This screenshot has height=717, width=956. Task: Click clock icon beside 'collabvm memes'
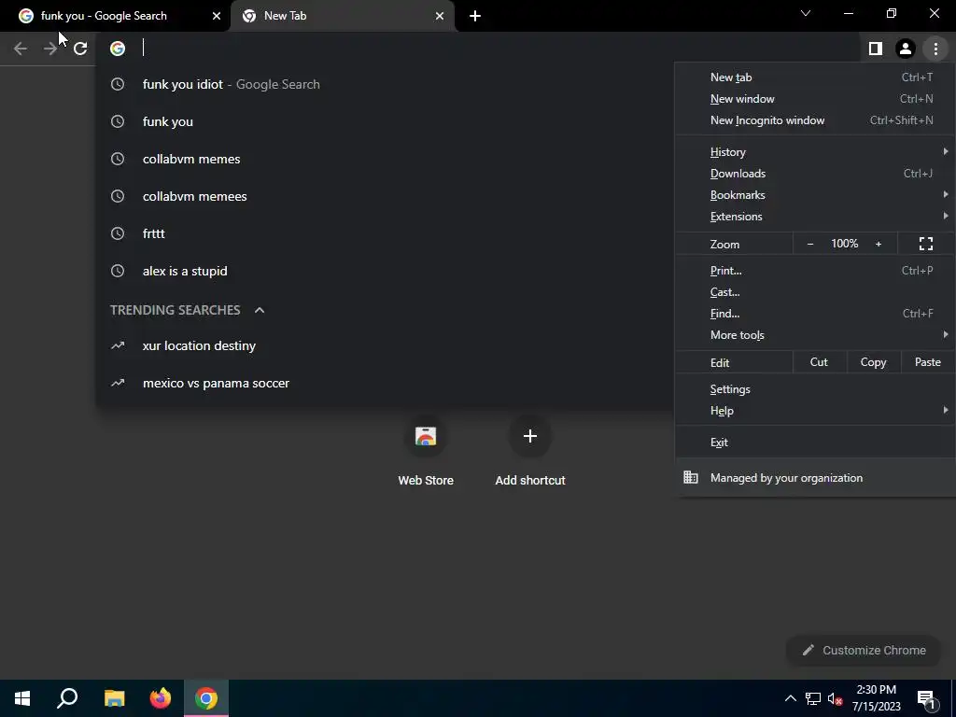(118, 159)
